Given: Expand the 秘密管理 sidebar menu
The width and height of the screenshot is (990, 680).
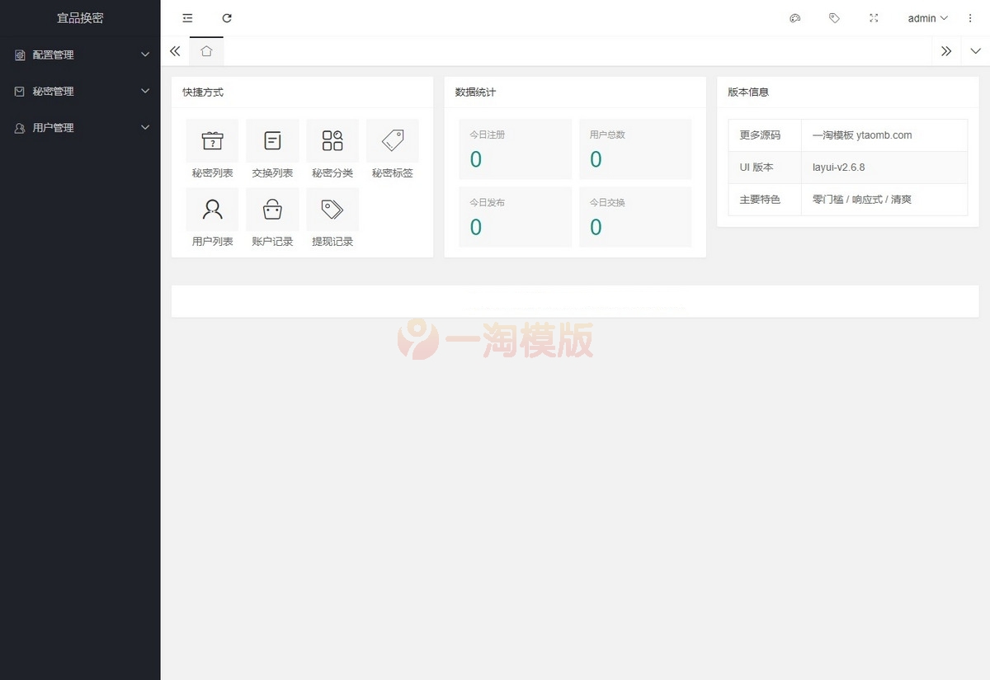Looking at the screenshot, I should point(80,92).
